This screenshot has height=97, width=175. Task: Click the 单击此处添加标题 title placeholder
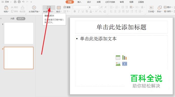pyautogui.click(x=121, y=27)
